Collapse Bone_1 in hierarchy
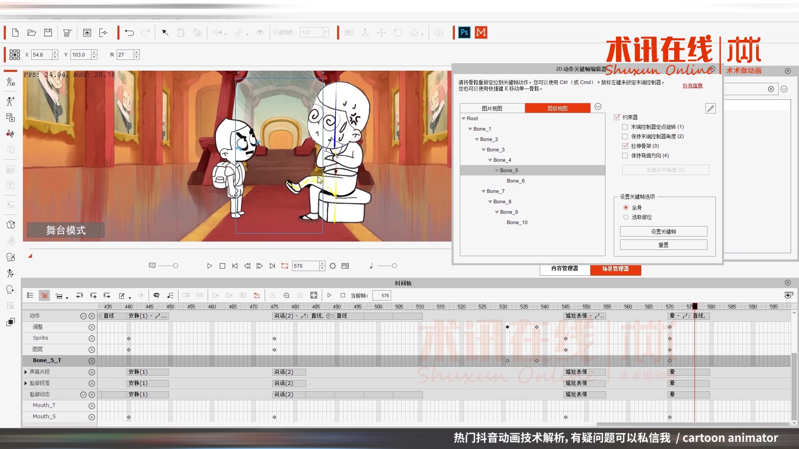799x449 pixels. click(x=470, y=129)
